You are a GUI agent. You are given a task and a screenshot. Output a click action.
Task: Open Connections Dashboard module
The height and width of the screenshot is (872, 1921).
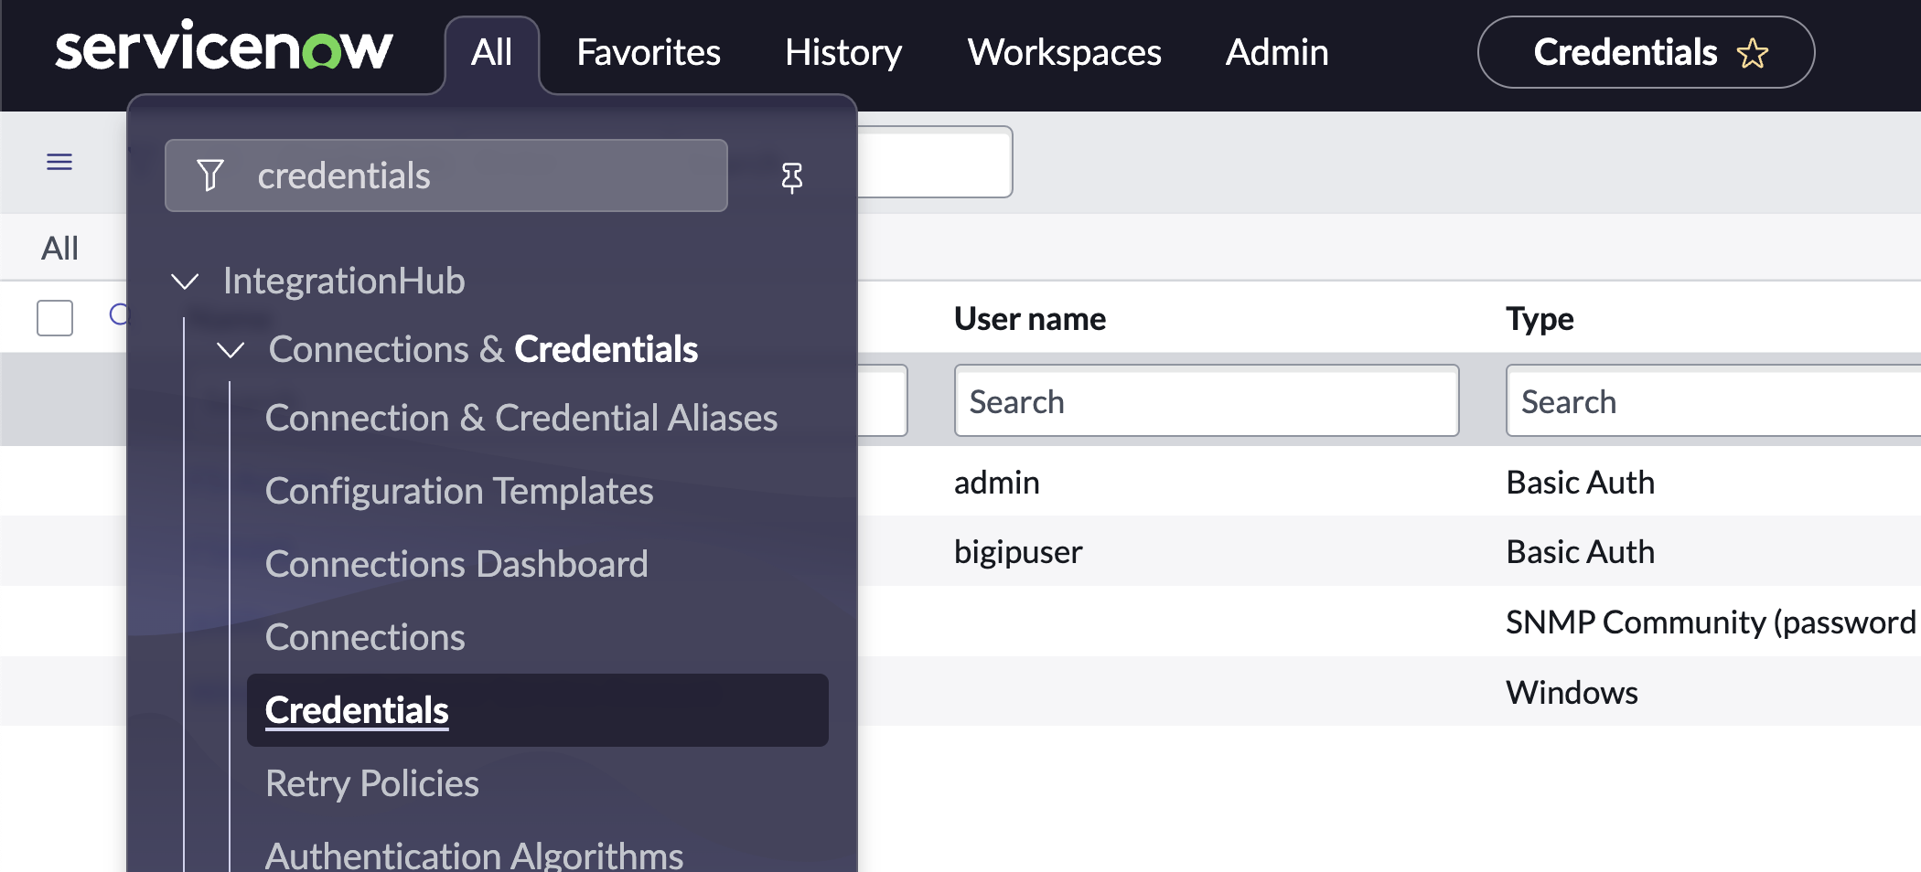coord(456,564)
